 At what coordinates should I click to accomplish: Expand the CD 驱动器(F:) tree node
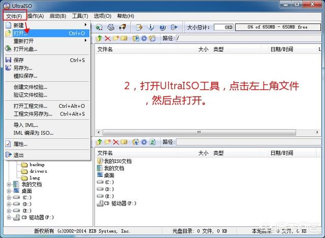point(9,217)
